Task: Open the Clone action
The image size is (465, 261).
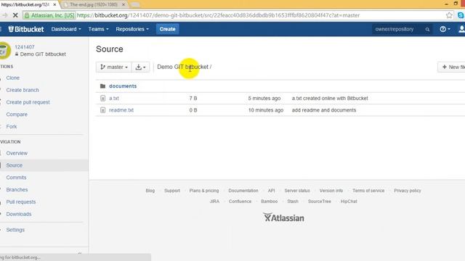Action: pyautogui.click(x=13, y=78)
